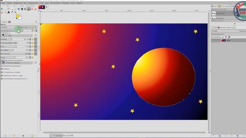Open the brush Режим mode dropdown
Viewport: 246px width, 138px height.
(x=15, y=27)
